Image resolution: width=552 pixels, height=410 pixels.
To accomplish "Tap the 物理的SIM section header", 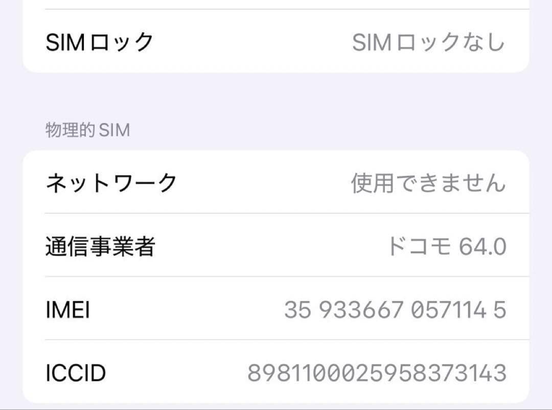I will pyautogui.click(x=87, y=129).
